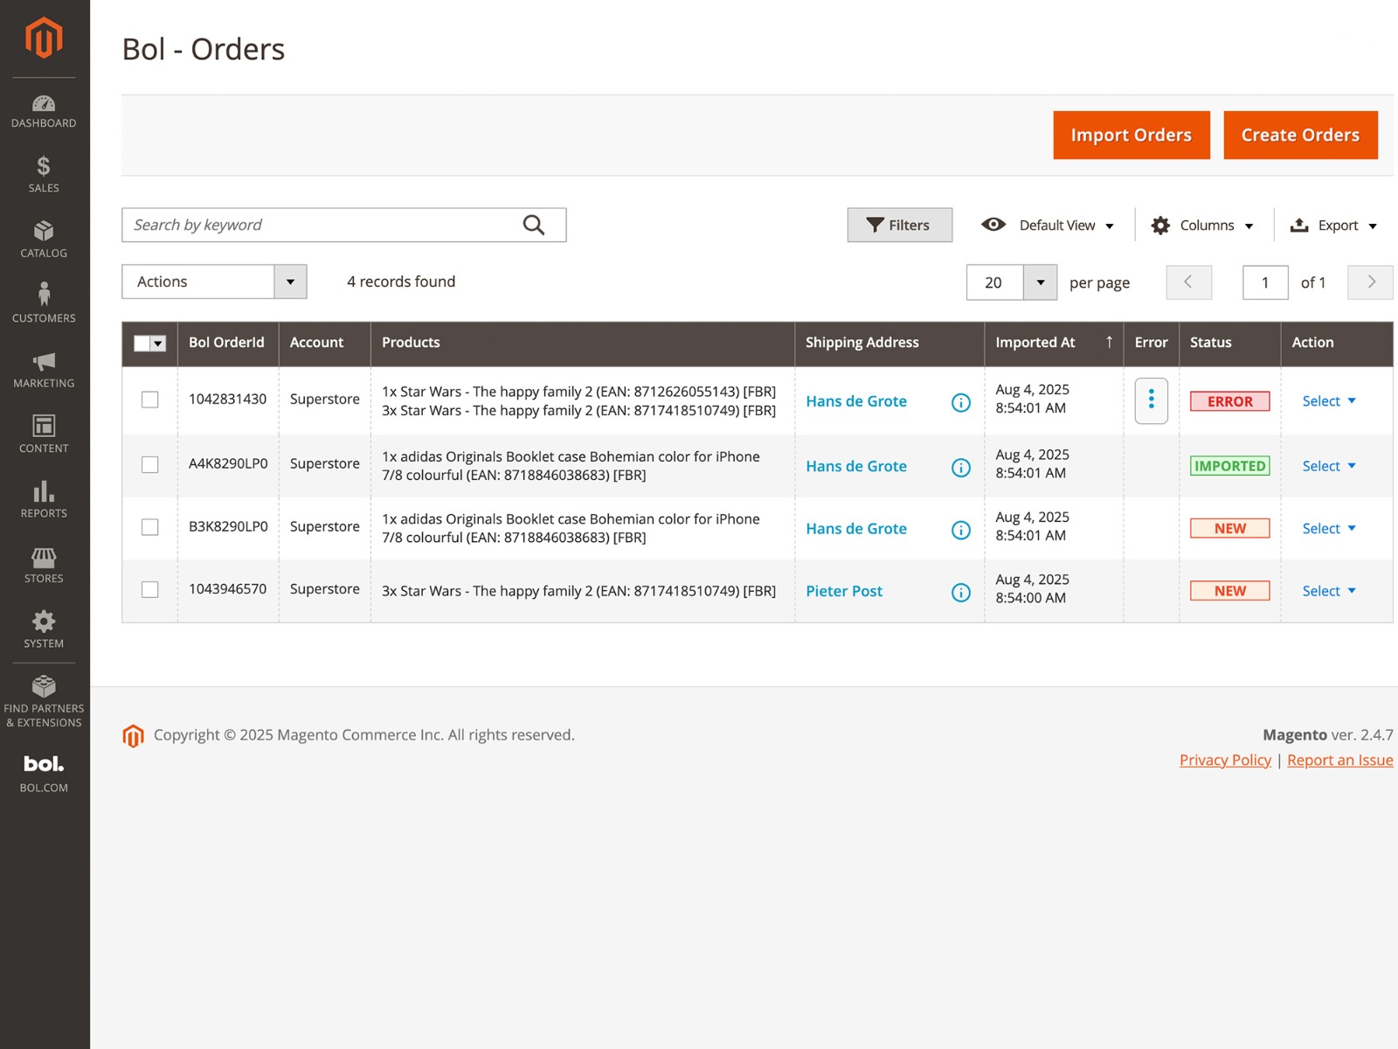Click the footer Magento logo

click(133, 736)
